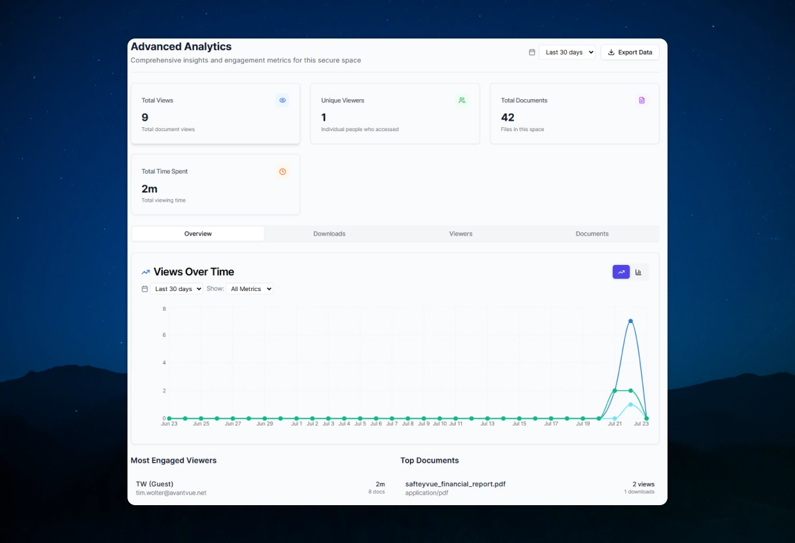Screen dimensions: 795x543
Task: Switch to the Downloads tab
Action: [330, 233]
